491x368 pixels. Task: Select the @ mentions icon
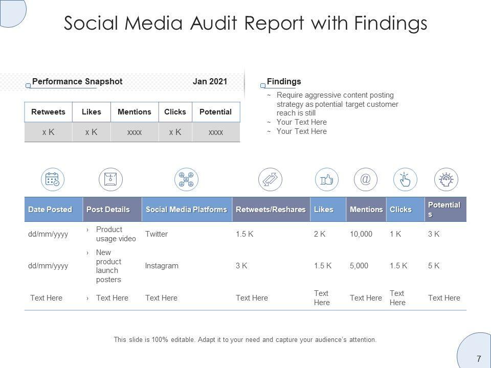pyautogui.click(x=366, y=180)
